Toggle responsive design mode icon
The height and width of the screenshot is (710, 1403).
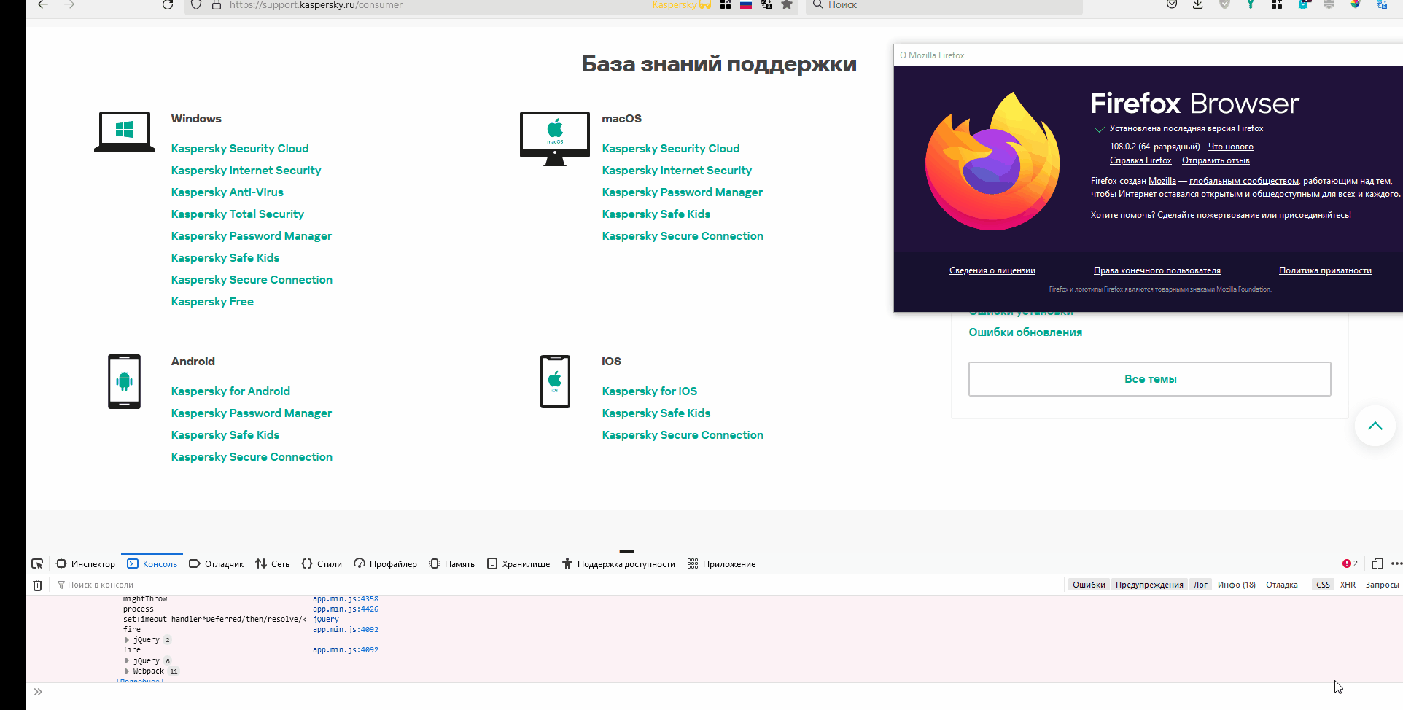click(x=1377, y=563)
